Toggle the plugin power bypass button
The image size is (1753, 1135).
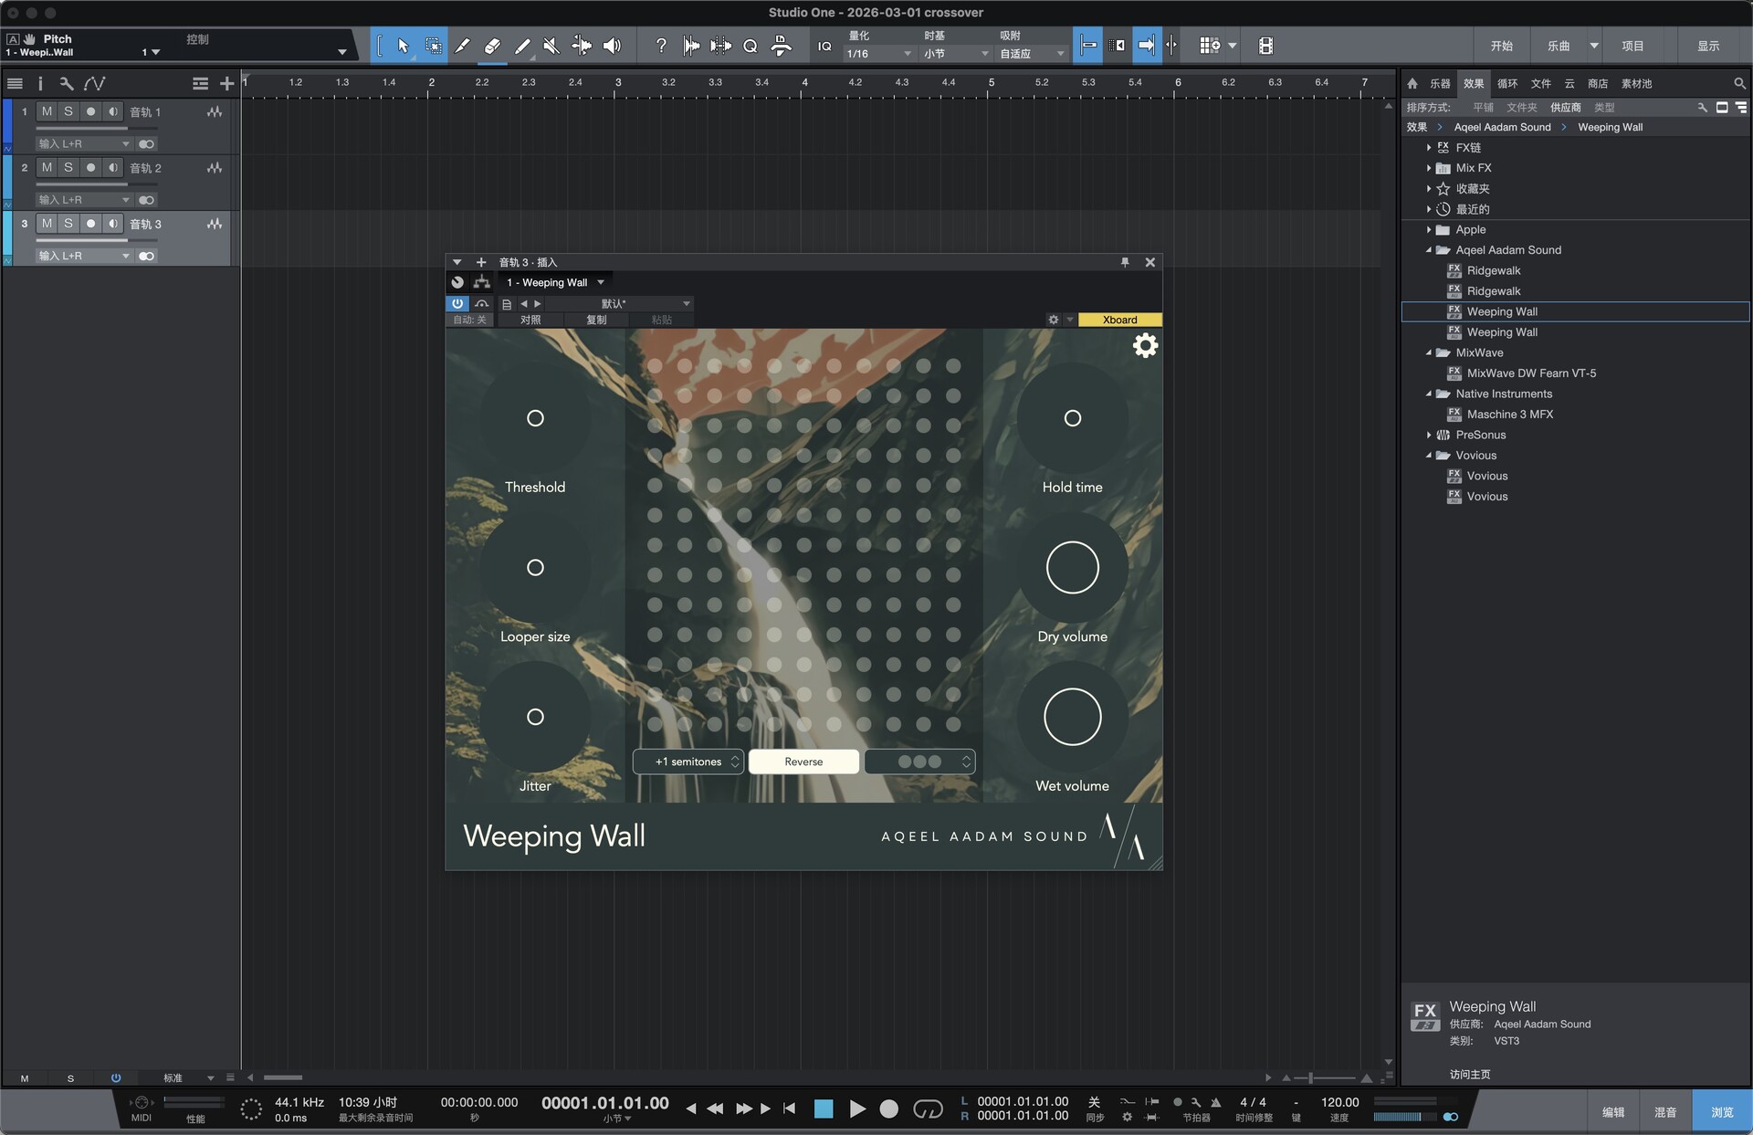(x=457, y=303)
